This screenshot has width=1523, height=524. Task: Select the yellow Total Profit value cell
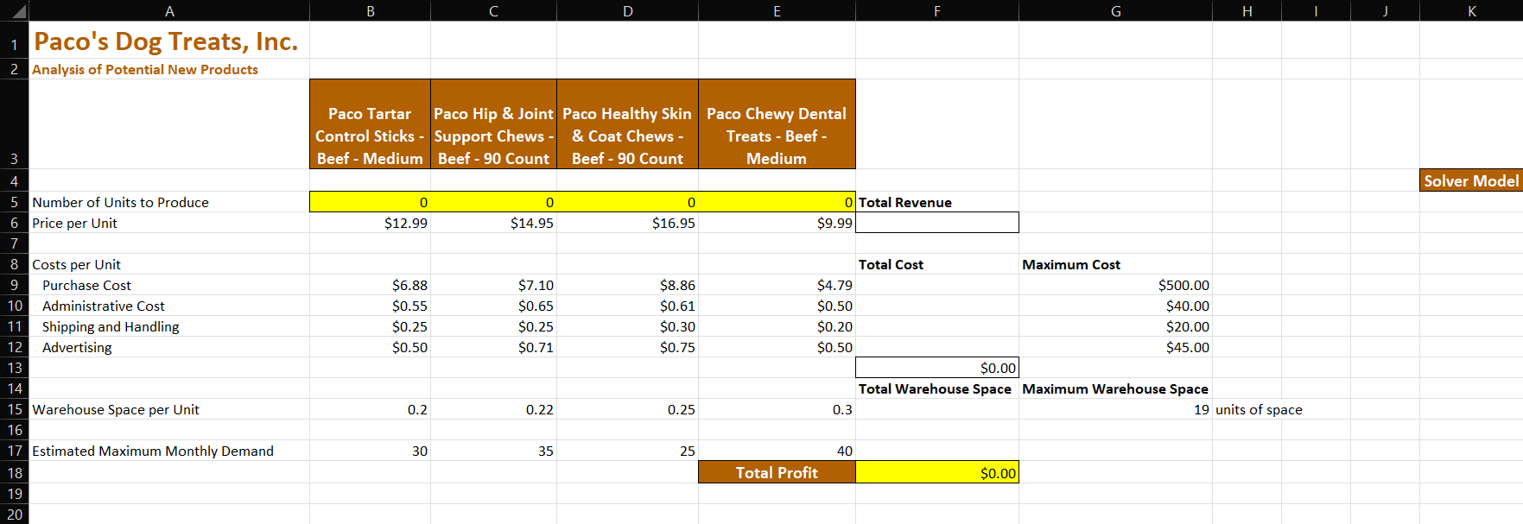coord(937,472)
